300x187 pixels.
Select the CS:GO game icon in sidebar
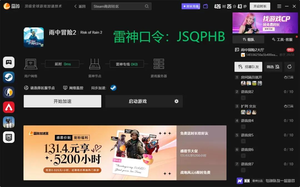[9, 92]
